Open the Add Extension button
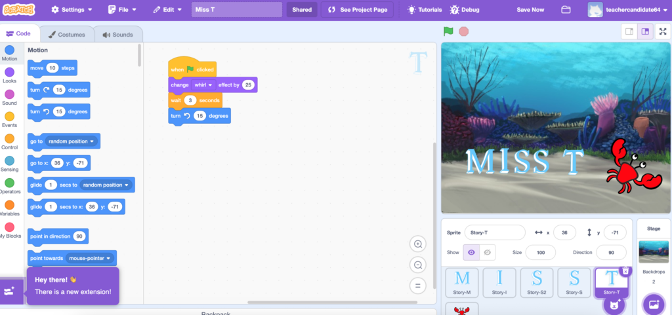Viewport: 672px width, 315px height. [x=10, y=291]
